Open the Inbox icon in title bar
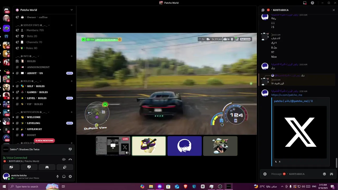Viewport: 338px width, 190px height. (x=305, y=3)
